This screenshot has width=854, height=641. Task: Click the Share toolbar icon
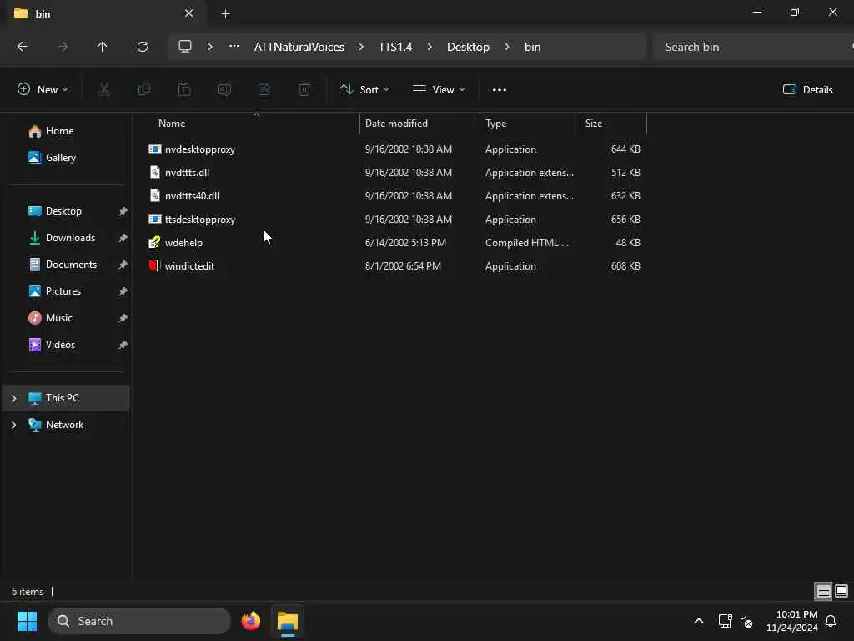(x=264, y=89)
